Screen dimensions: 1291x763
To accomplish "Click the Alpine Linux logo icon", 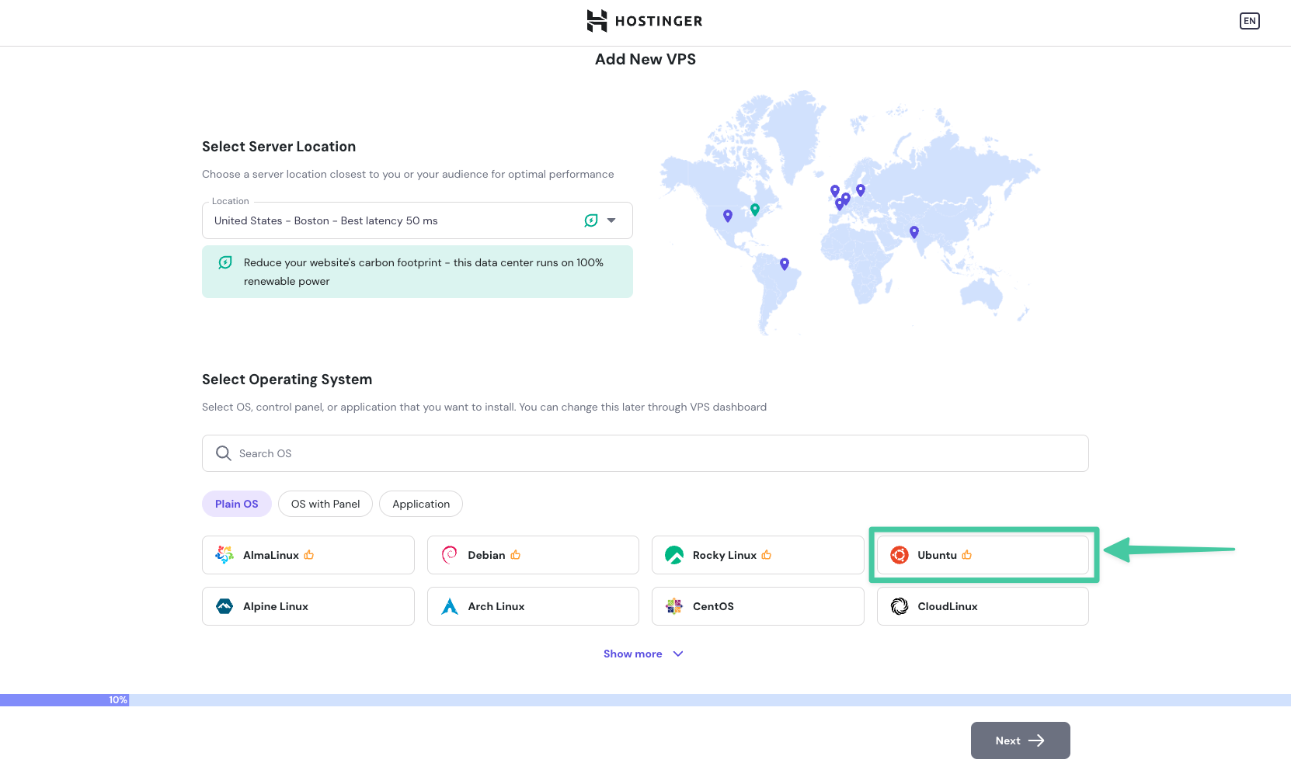I will coord(224,606).
